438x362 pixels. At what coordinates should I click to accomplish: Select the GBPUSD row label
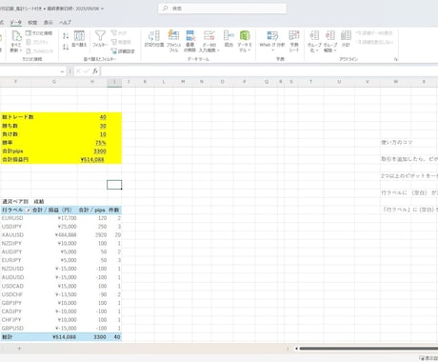pos(12,328)
